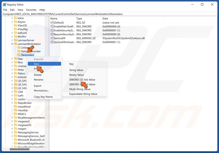
Task: Expand the KeyIso tree node
Action: tap(12, 22)
